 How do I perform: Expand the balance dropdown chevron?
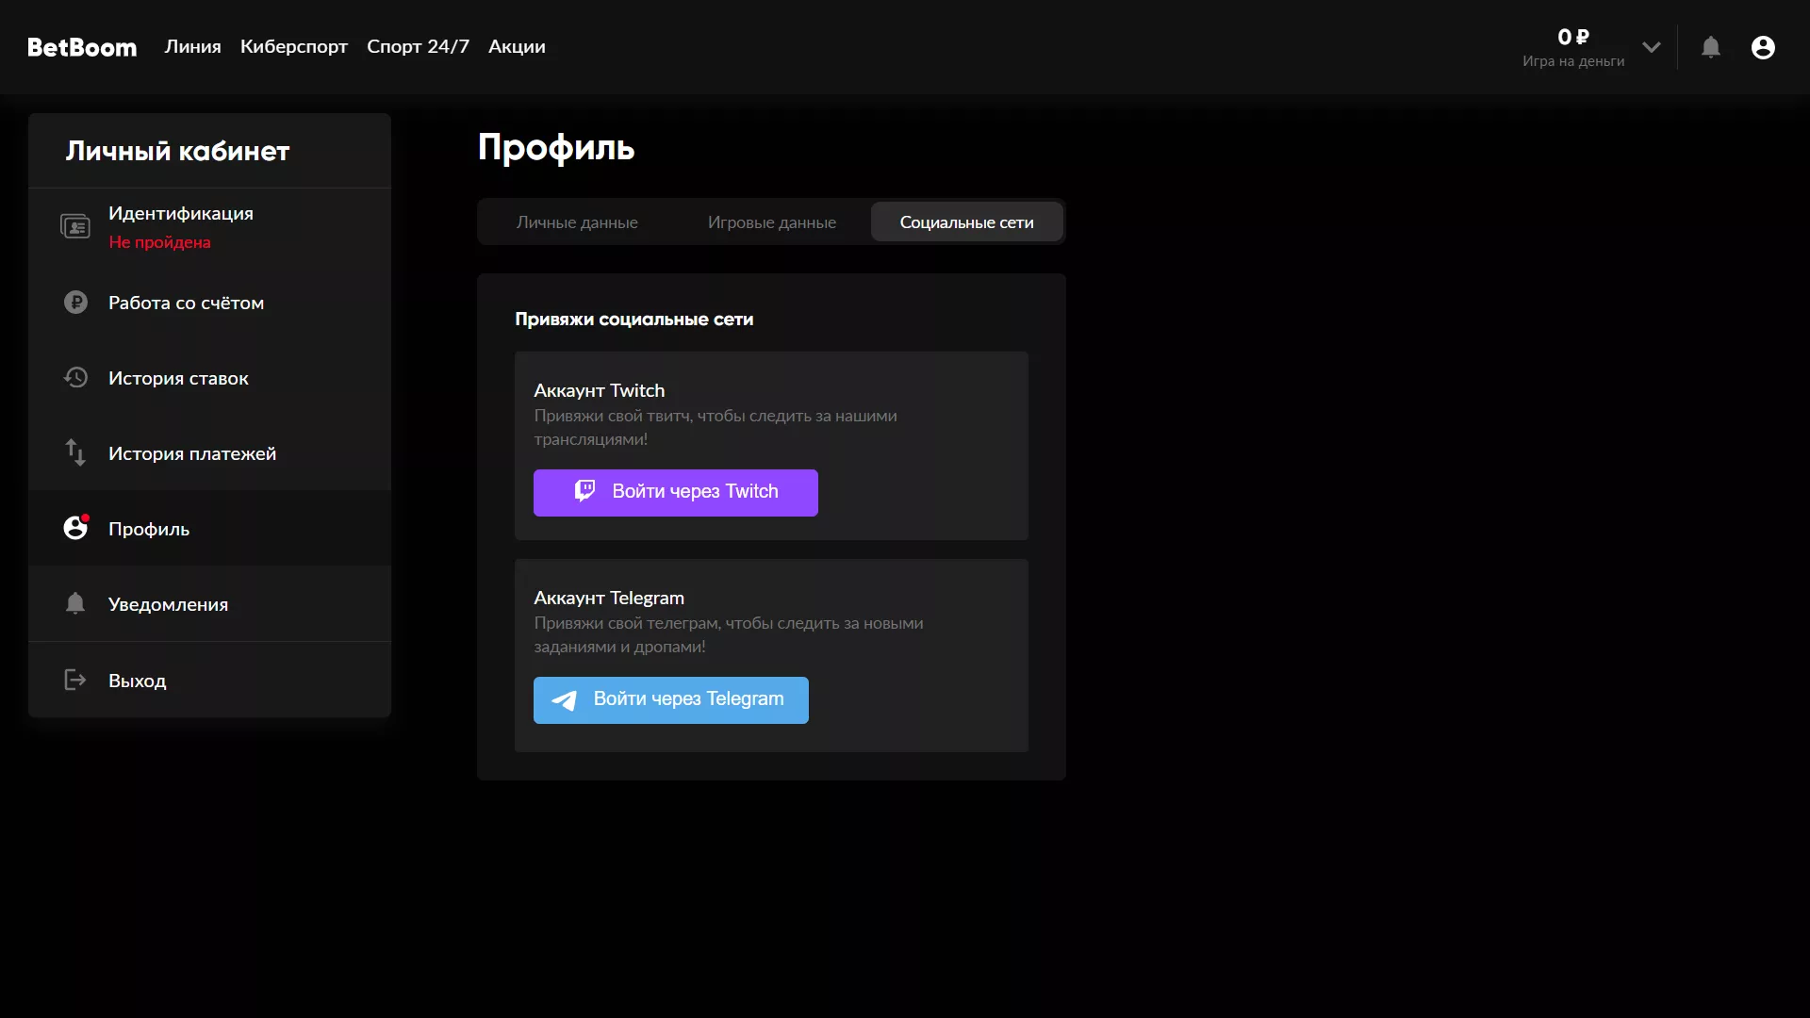(1651, 47)
